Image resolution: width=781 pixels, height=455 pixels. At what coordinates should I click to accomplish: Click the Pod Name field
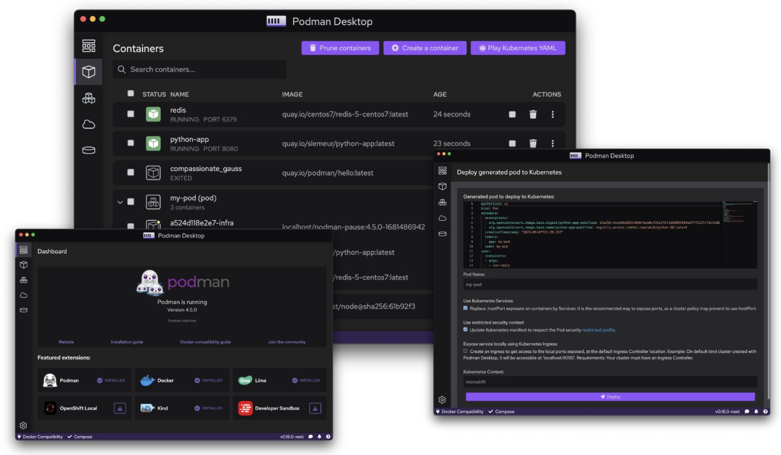point(610,284)
